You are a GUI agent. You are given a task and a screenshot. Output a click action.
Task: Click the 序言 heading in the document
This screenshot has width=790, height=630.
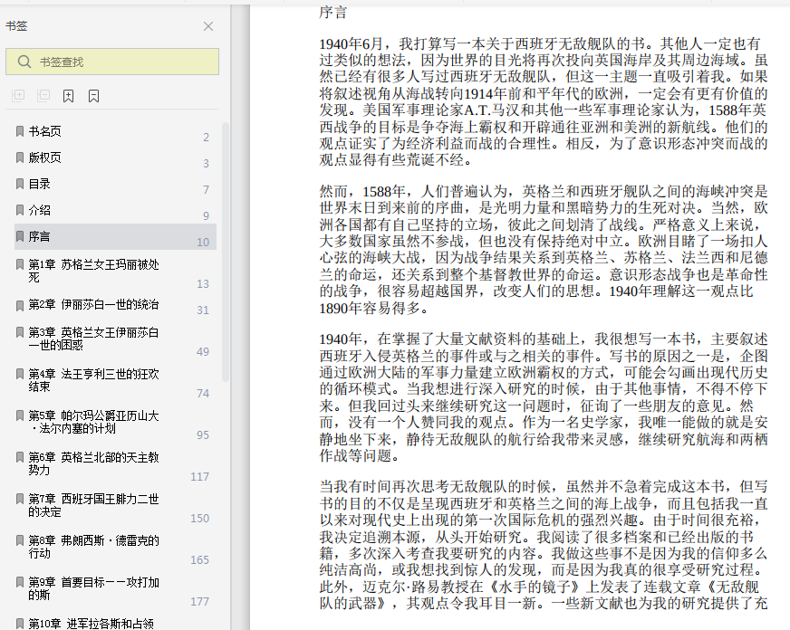click(x=333, y=12)
